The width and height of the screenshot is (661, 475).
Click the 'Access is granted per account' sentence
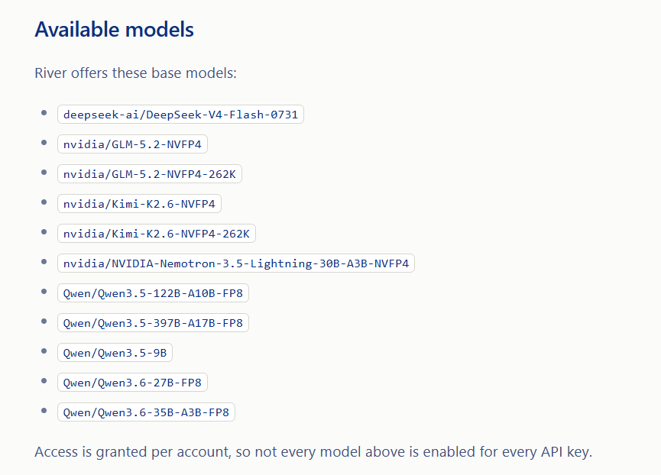click(x=313, y=452)
